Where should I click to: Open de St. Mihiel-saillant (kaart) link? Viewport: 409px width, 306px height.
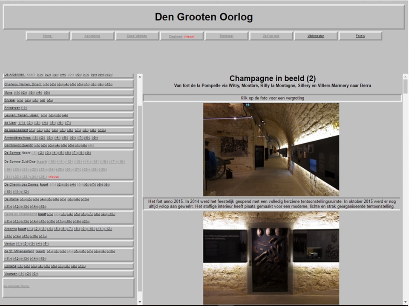[x=40, y=251]
